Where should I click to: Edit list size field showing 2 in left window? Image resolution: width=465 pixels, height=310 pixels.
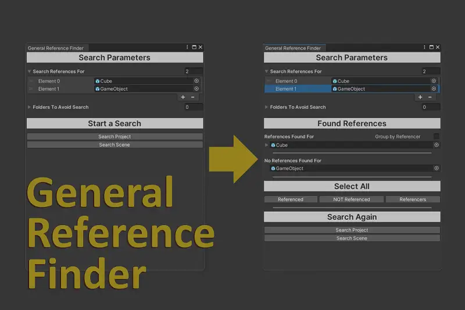[194, 71]
